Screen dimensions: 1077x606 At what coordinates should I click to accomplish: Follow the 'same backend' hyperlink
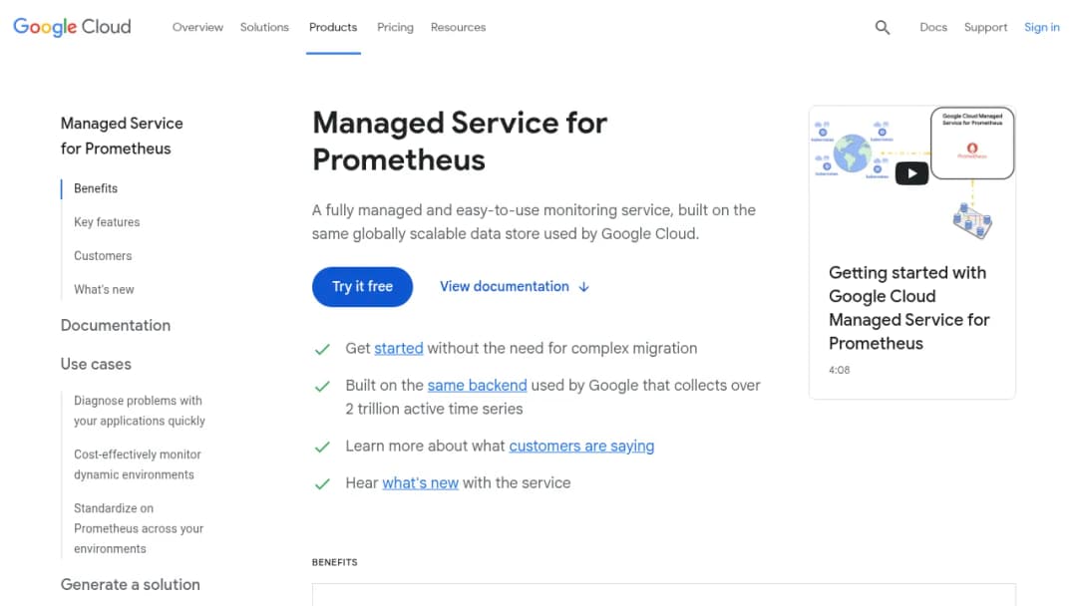pyautogui.click(x=477, y=386)
